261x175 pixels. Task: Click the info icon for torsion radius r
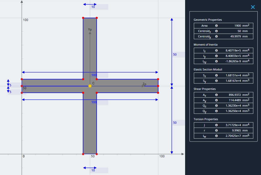pyautogui.click(x=216, y=130)
